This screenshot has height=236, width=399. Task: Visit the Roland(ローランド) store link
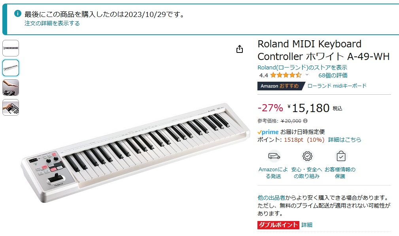tap(302, 67)
